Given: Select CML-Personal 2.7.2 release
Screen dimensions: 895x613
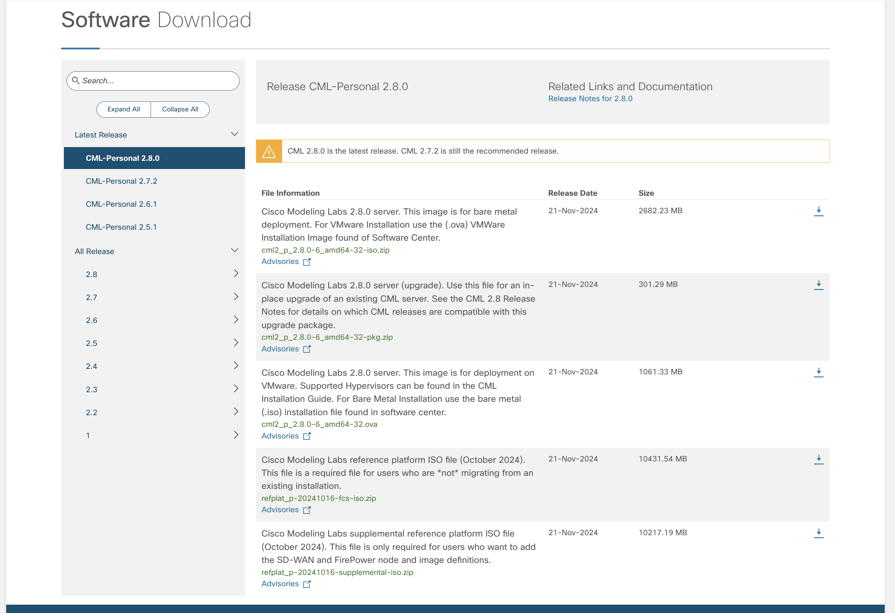Looking at the screenshot, I should 121,181.
